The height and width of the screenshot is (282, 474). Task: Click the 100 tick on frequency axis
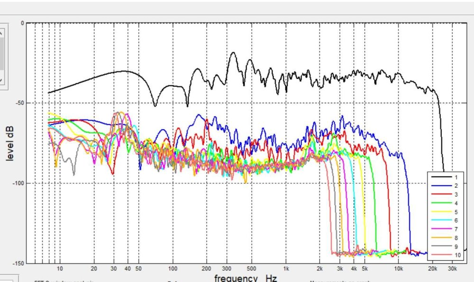pos(173,268)
